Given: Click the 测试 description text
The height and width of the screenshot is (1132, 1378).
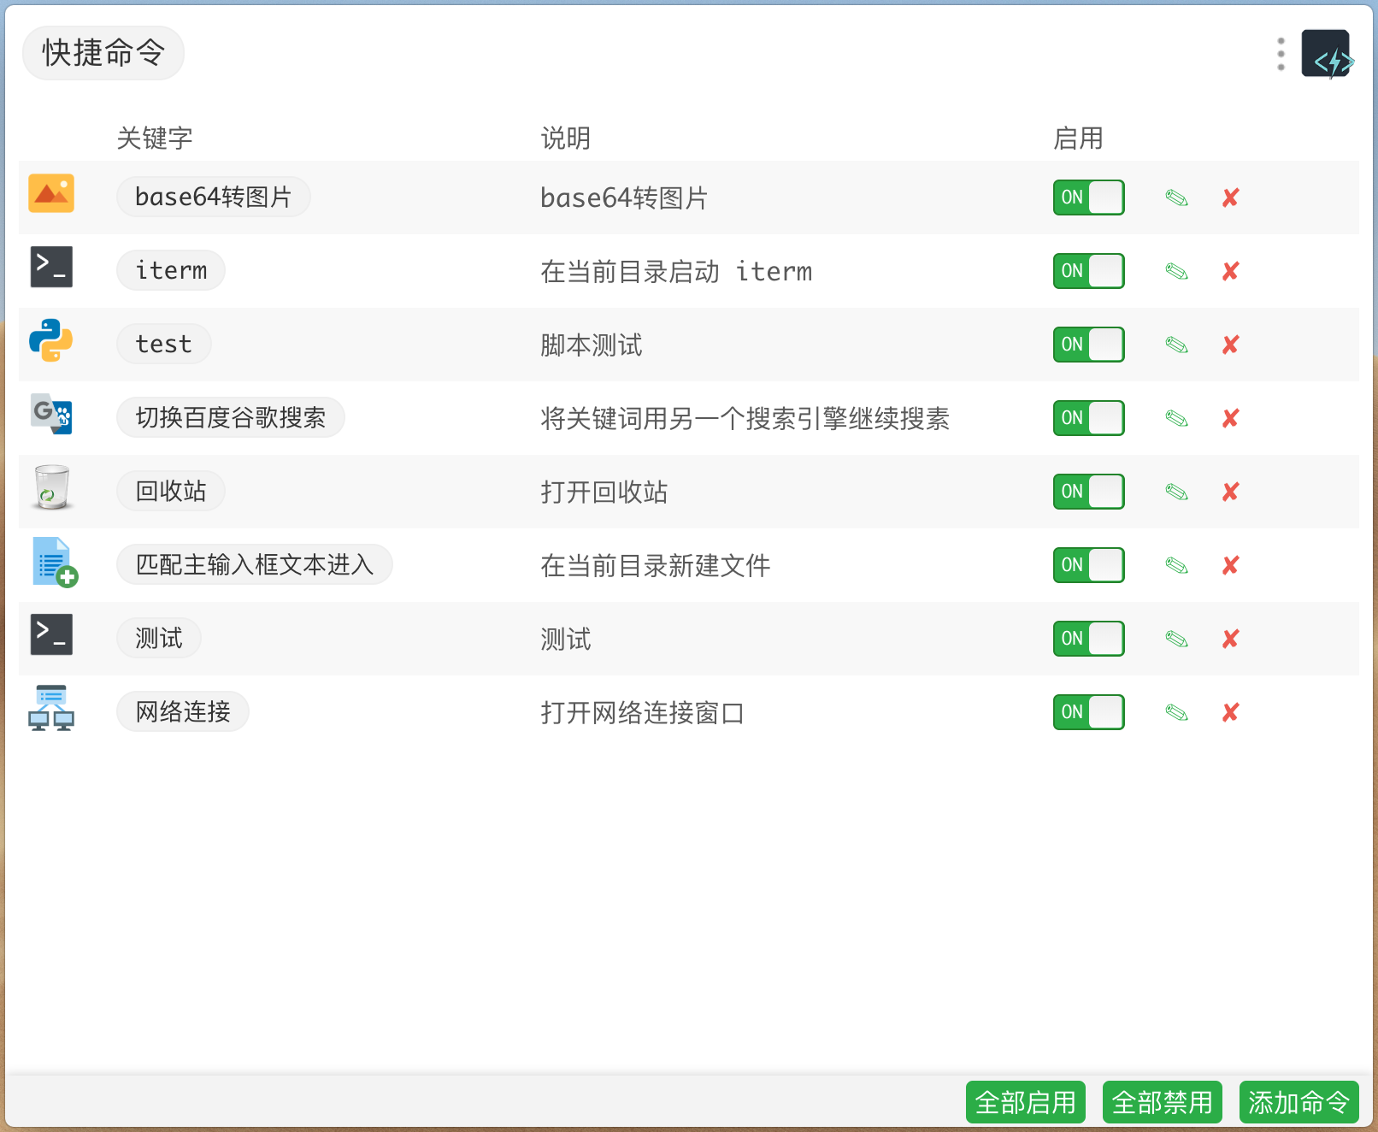Looking at the screenshot, I should pyautogui.click(x=566, y=640).
